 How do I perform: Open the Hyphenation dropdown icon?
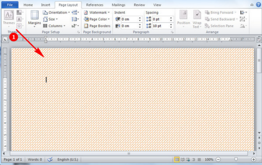point(75,26)
